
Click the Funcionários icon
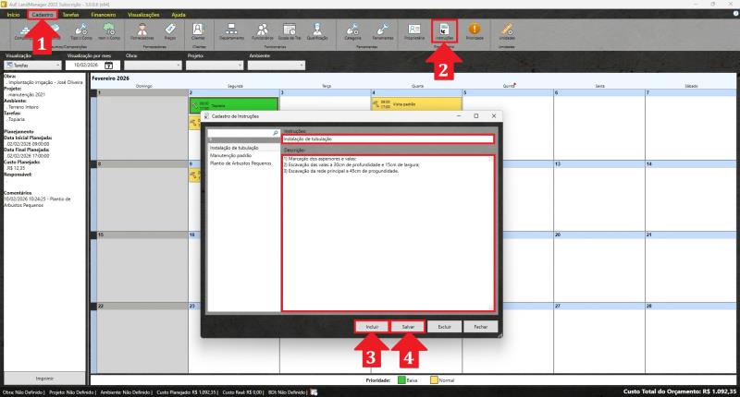click(262, 32)
